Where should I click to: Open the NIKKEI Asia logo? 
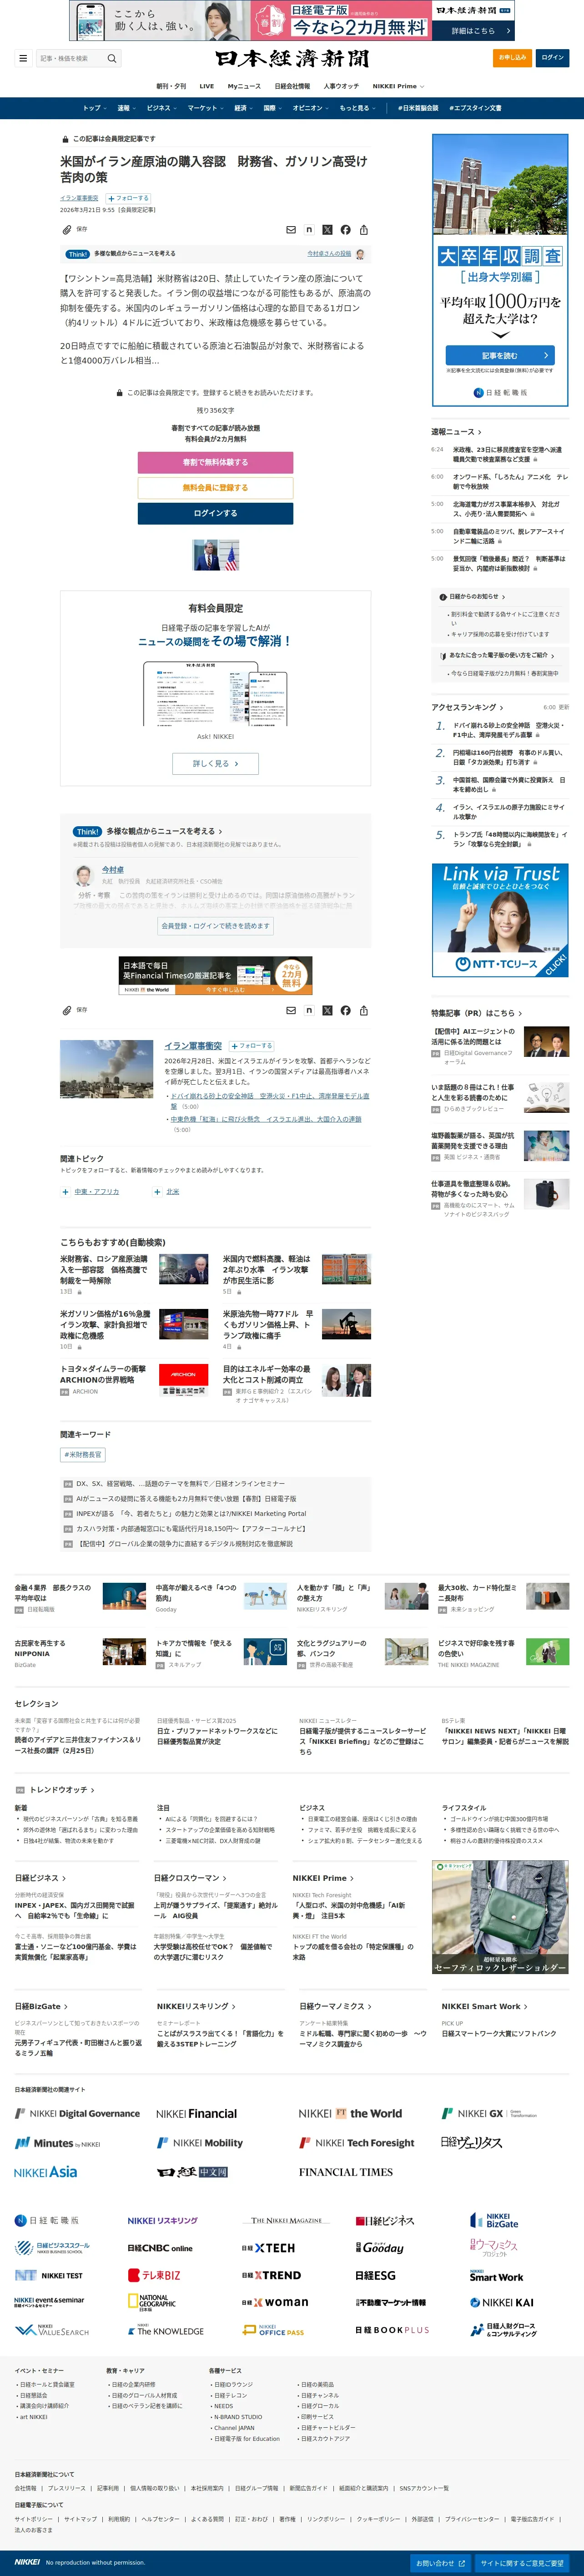pos(46,2172)
